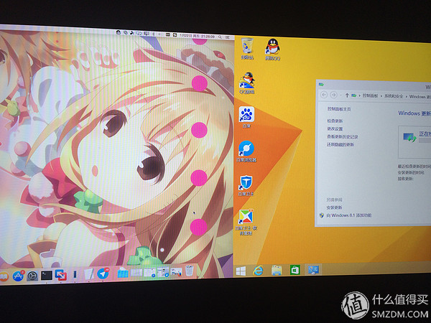Click the 更改设置 sidebar link
Image resolution: width=431 pixels, height=323 pixels.
click(335, 128)
